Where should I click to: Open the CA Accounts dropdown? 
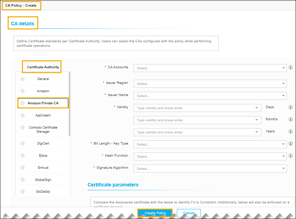(210, 68)
